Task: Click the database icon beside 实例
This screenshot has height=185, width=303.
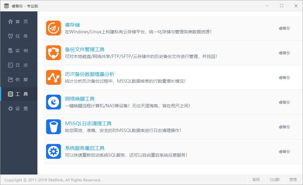Action: [x=11, y=51]
